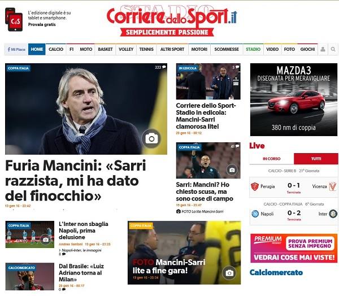
Task: Click camera icon on Sarri Coppa Italia thumbnail
Action: 232,170
